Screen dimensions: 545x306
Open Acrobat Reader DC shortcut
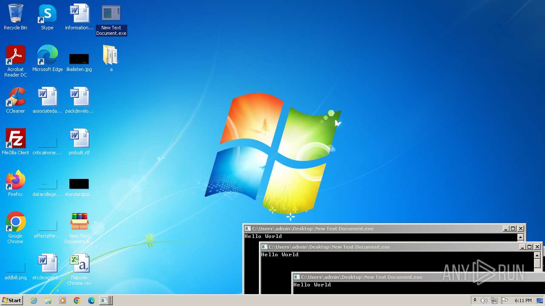15,61
